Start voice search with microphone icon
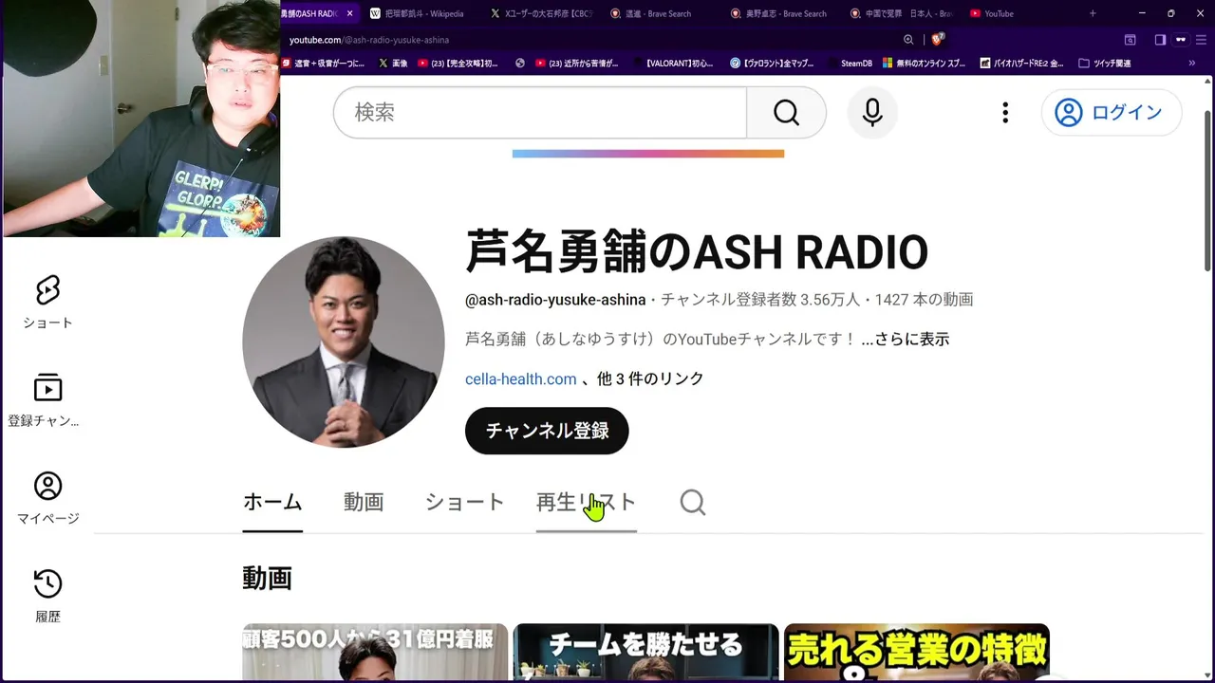The width and height of the screenshot is (1215, 683). click(872, 113)
